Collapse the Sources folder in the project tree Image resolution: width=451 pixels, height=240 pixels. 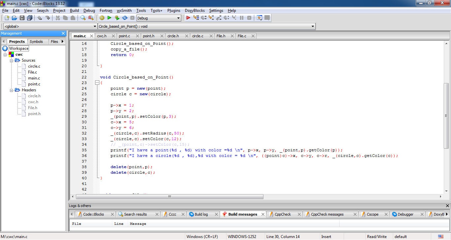[11, 60]
